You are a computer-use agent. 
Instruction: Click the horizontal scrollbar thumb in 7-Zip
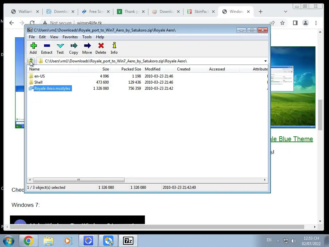point(79,180)
